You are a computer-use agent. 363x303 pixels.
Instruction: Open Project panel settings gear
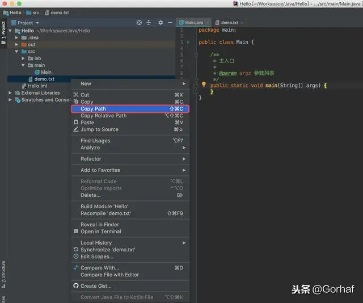tap(161, 23)
